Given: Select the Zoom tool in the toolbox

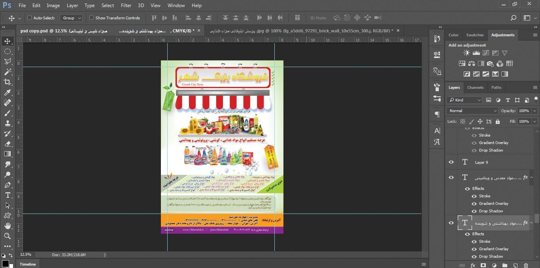Looking at the screenshot, I should click(8, 236).
